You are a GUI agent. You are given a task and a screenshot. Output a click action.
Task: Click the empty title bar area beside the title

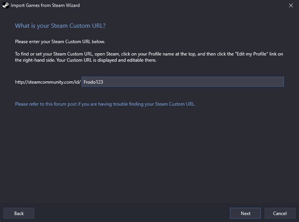pos(181,5)
